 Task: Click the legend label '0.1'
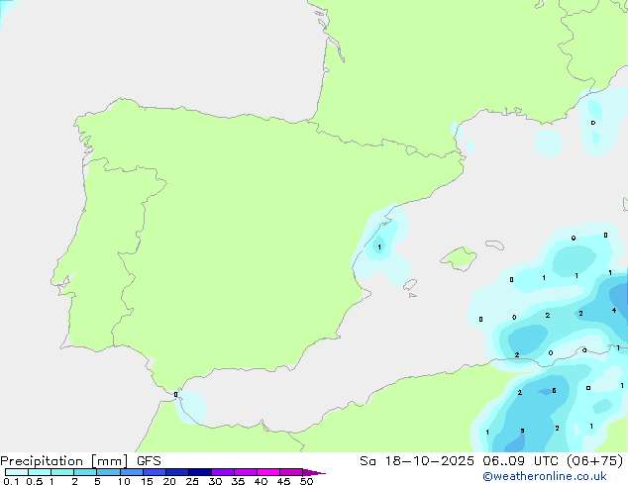tap(11, 481)
